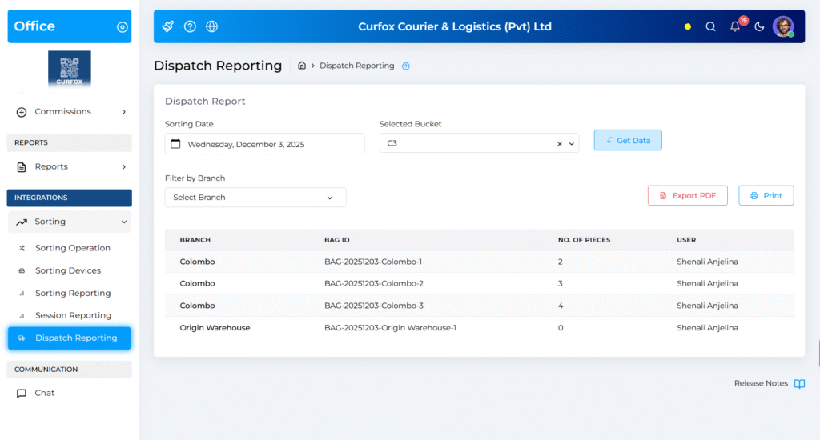Click the home icon in breadcrumb
The image size is (820, 440).
pyautogui.click(x=302, y=66)
